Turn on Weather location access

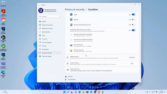(133, 20)
